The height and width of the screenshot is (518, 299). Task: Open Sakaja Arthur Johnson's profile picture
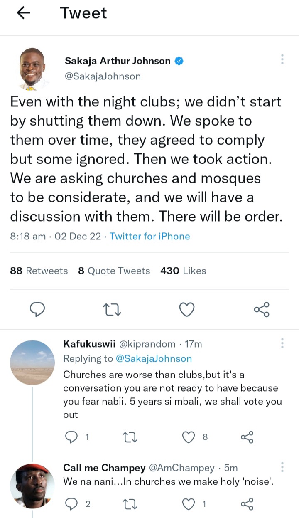[x=32, y=69]
